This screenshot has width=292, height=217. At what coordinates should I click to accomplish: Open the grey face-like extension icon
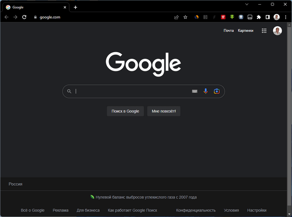[250, 17]
